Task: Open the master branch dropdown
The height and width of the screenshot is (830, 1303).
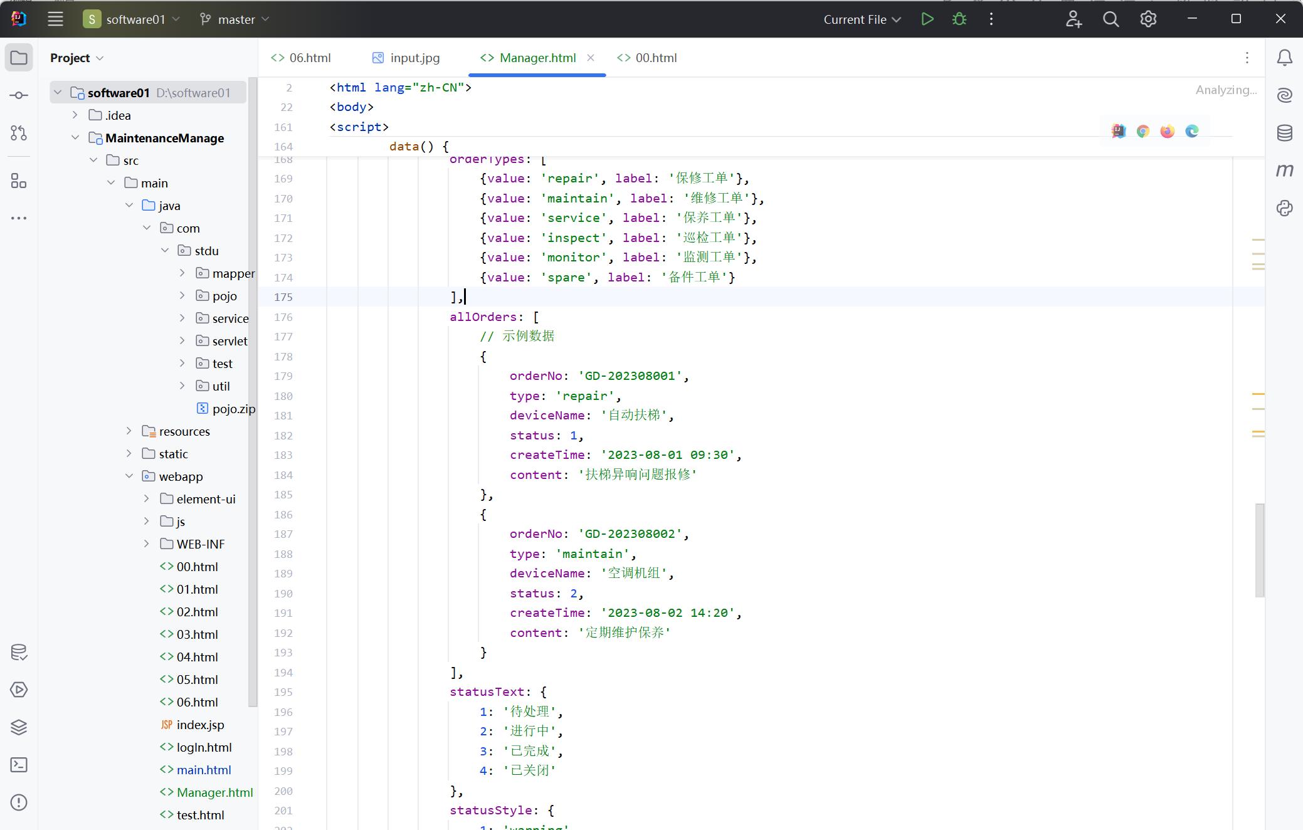Action: pyautogui.click(x=235, y=19)
